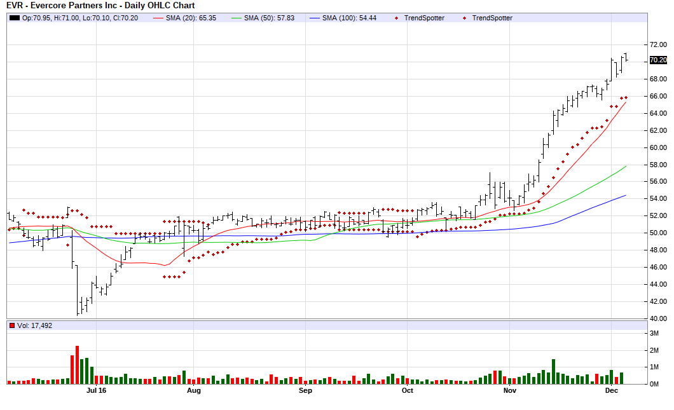Click the 64.00 price axis label
This screenshot has height=410, width=674.
coord(658,113)
